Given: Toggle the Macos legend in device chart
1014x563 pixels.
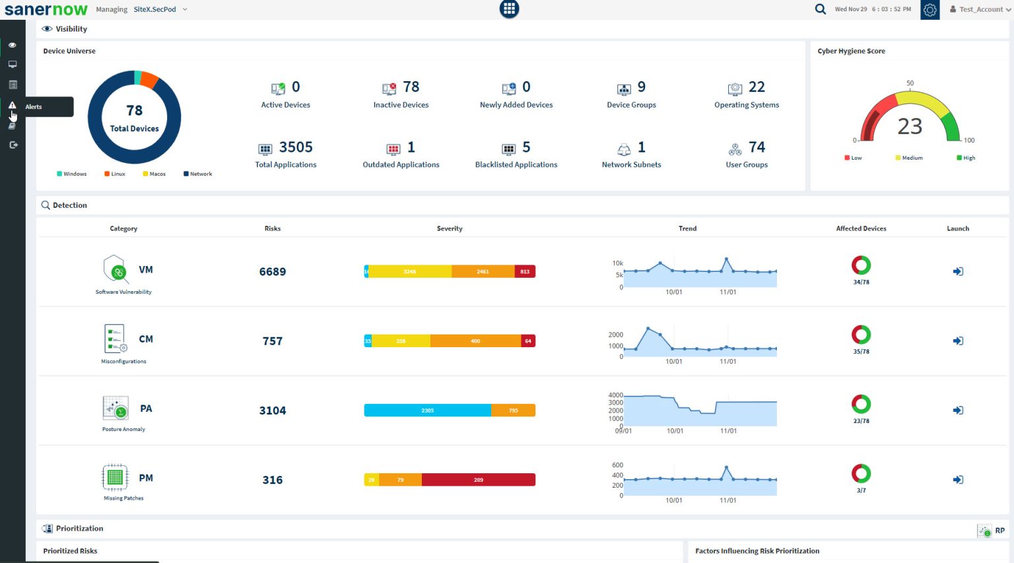Looking at the screenshot, I should (154, 174).
